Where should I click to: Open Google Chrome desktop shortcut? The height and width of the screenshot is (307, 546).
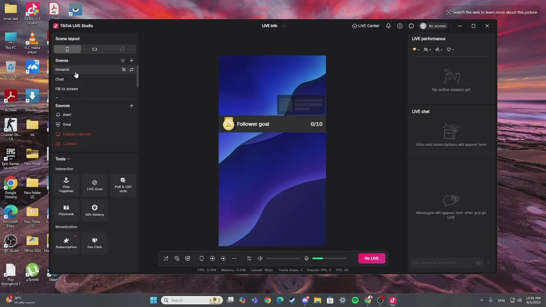[x=11, y=188]
